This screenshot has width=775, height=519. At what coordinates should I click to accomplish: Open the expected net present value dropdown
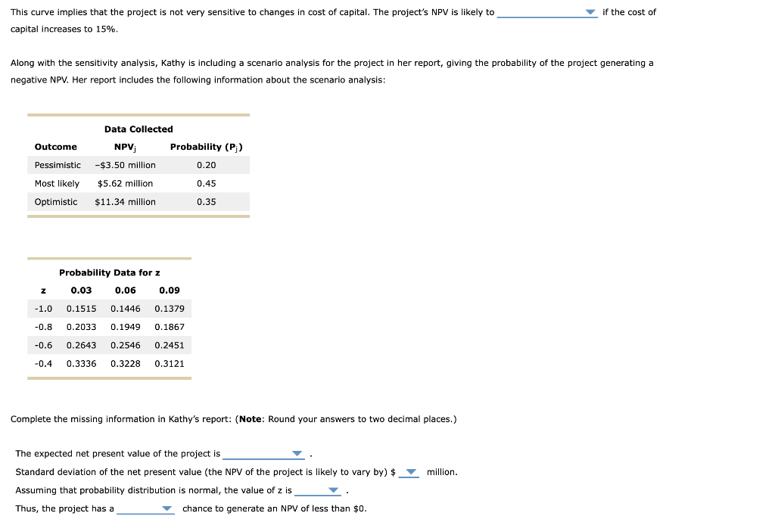(297, 453)
